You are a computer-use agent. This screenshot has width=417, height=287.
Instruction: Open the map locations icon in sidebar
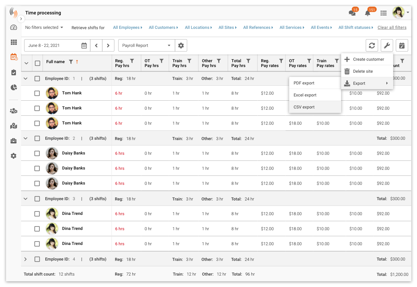coord(14,126)
